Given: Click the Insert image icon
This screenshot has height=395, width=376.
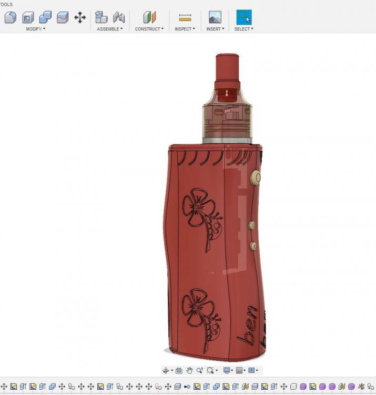Looking at the screenshot, I should [215, 17].
